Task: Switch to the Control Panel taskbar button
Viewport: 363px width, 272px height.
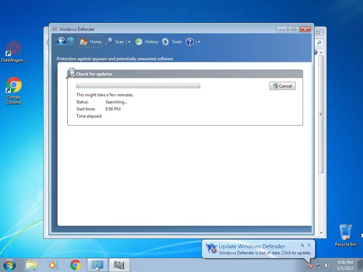Action: click(x=97, y=265)
